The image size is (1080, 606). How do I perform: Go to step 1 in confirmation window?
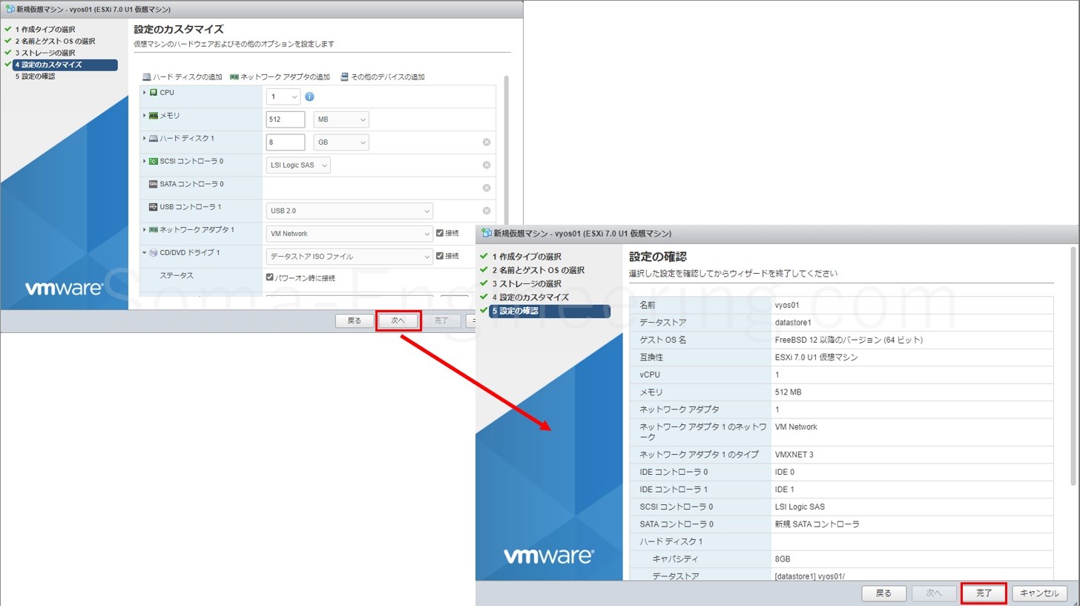[527, 257]
